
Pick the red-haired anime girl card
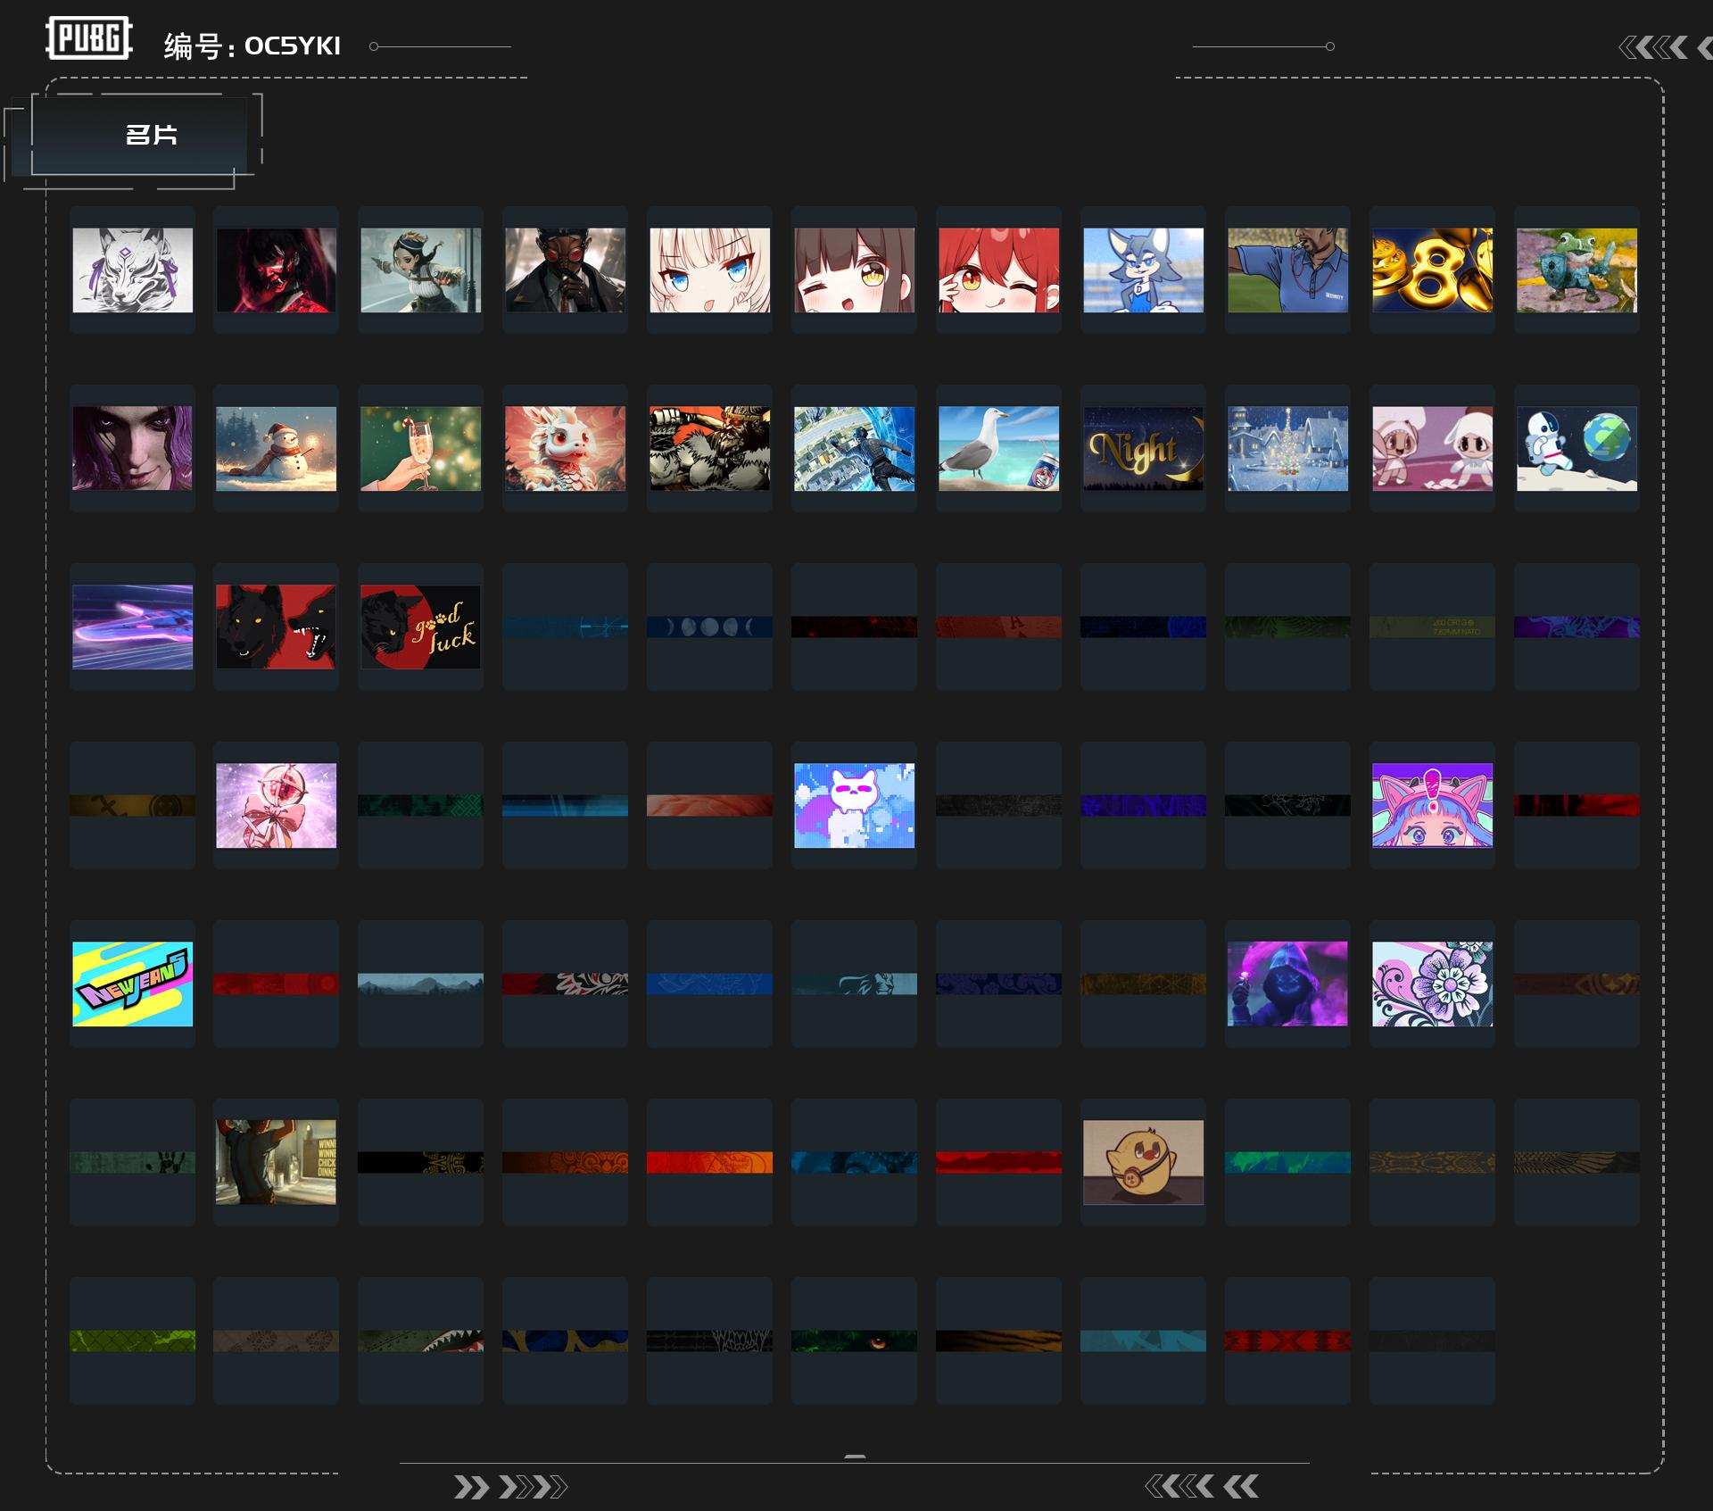(999, 270)
